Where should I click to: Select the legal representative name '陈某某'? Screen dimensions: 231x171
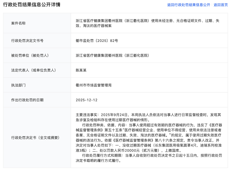[x=81, y=70]
